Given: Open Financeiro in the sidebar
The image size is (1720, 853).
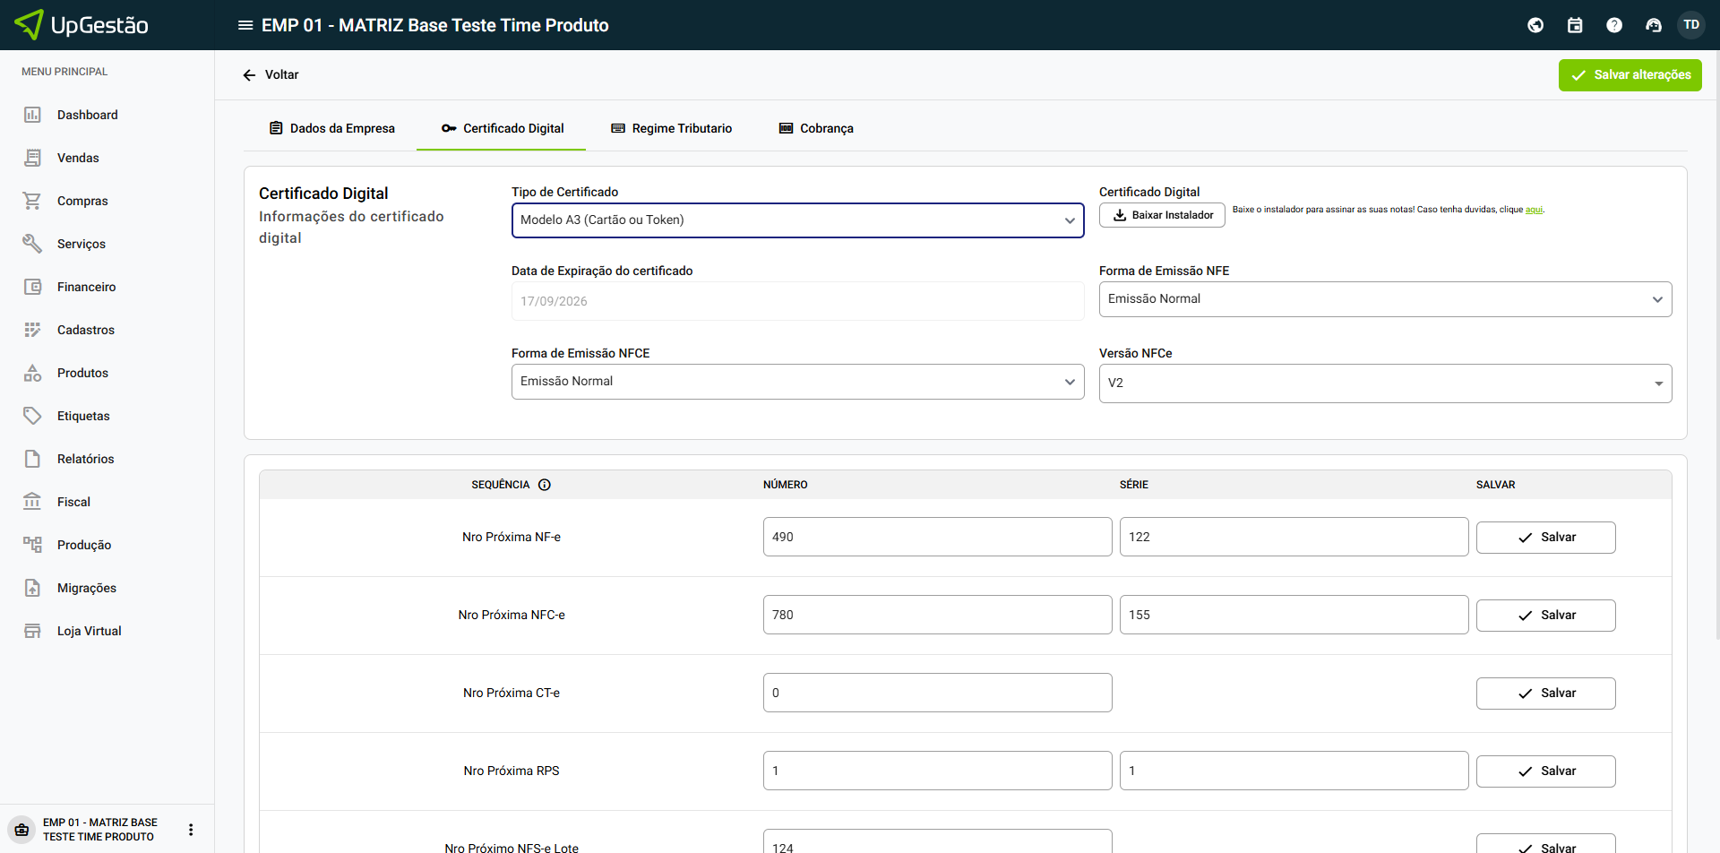Looking at the screenshot, I should [86, 287].
